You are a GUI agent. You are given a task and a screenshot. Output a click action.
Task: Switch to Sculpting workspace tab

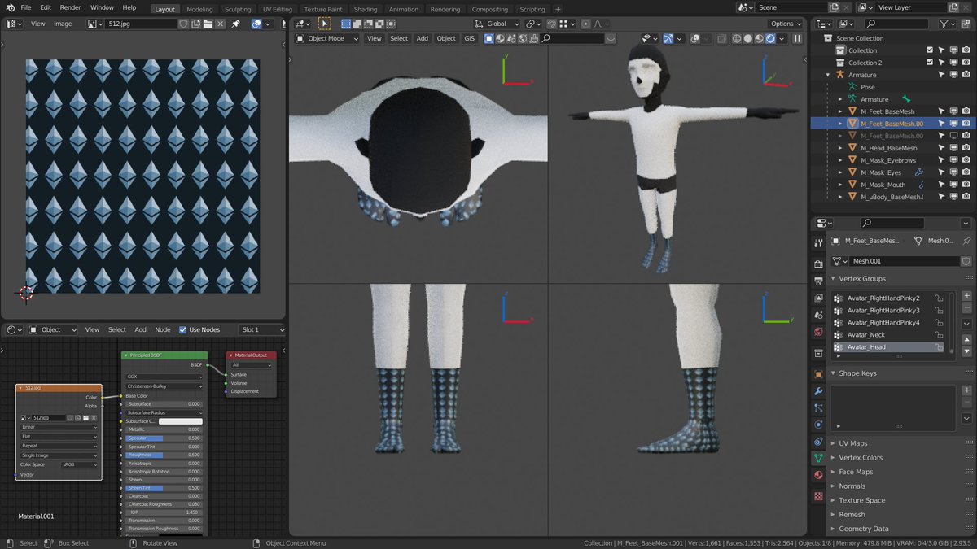point(238,9)
